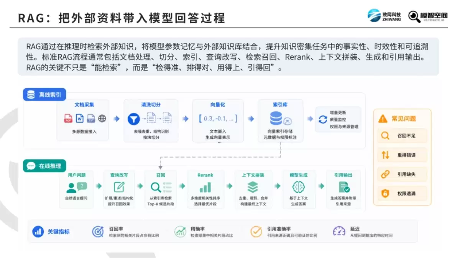
Task: Click the chain link icon beside 引用缺失
Action: coord(385,174)
